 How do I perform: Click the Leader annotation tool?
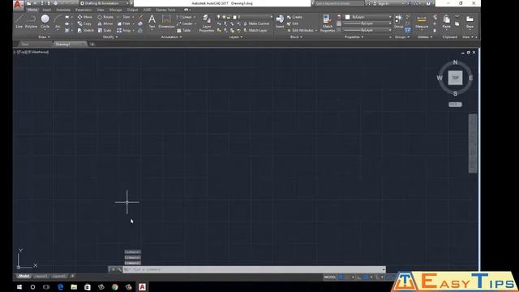click(x=185, y=24)
